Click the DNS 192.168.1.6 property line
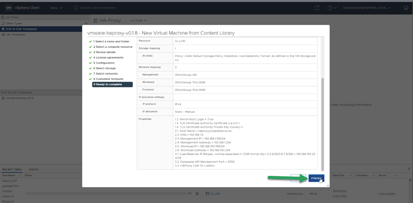This screenshot has height=203, width=413. point(189,135)
